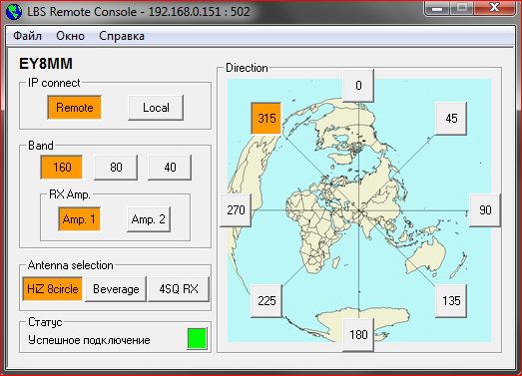
Task: Click the highlighted 315 direction button
Action: (266, 119)
